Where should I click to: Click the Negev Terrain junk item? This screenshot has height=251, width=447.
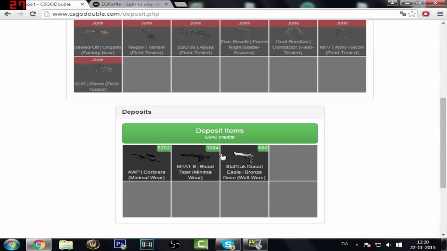point(147,38)
